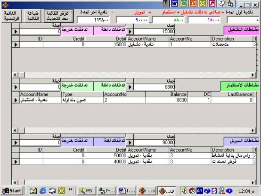Select the record selector of the متحصلات row
Viewport: 261px width, 196px height.
point(16,44)
